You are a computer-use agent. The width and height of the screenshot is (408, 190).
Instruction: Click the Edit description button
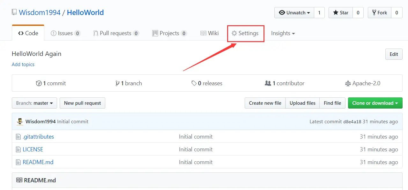[x=394, y=54]
